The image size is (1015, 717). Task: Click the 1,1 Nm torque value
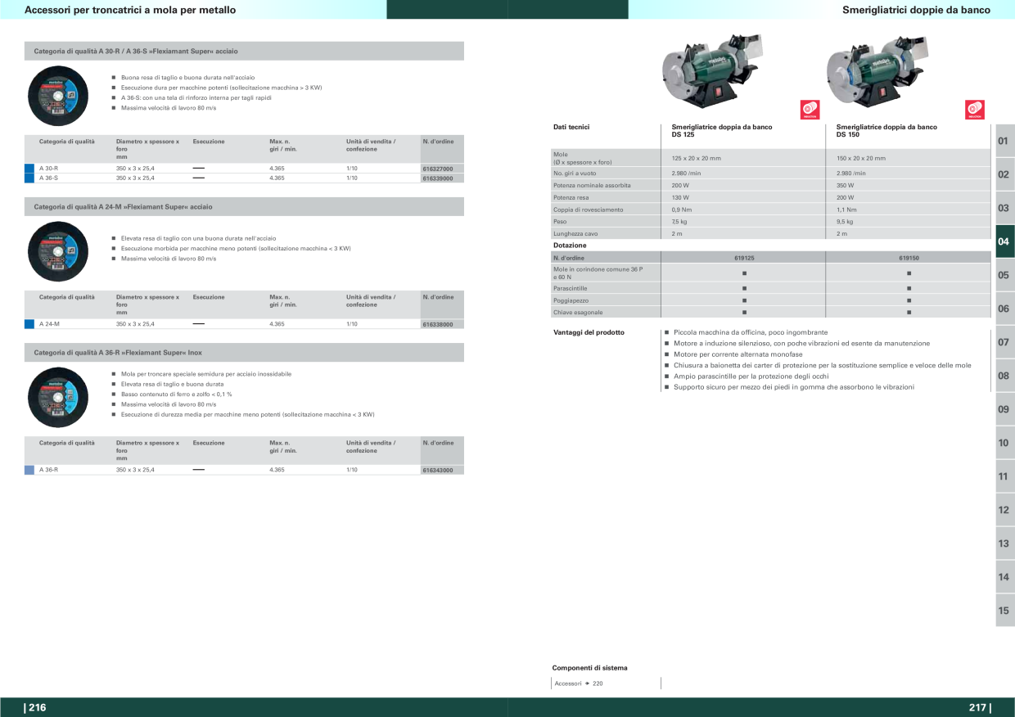tap(846, 210)
